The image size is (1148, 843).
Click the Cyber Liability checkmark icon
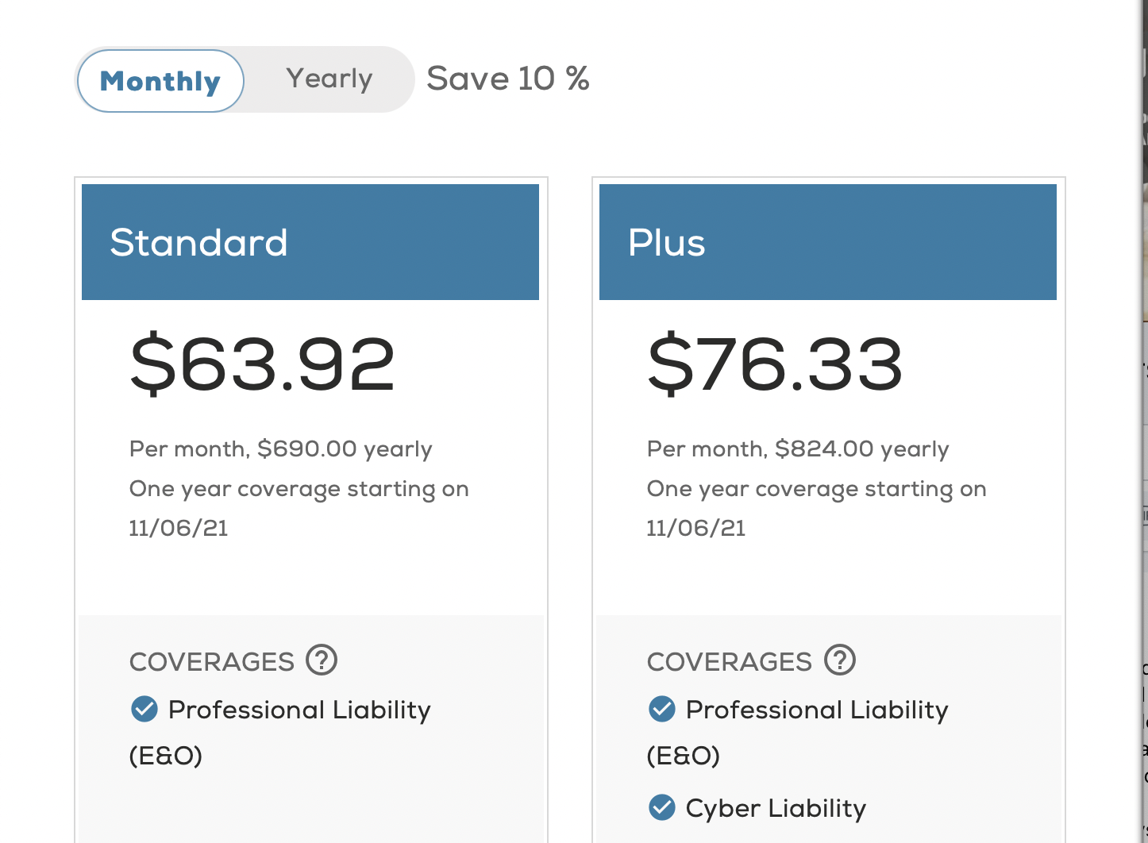pos(662,807)
